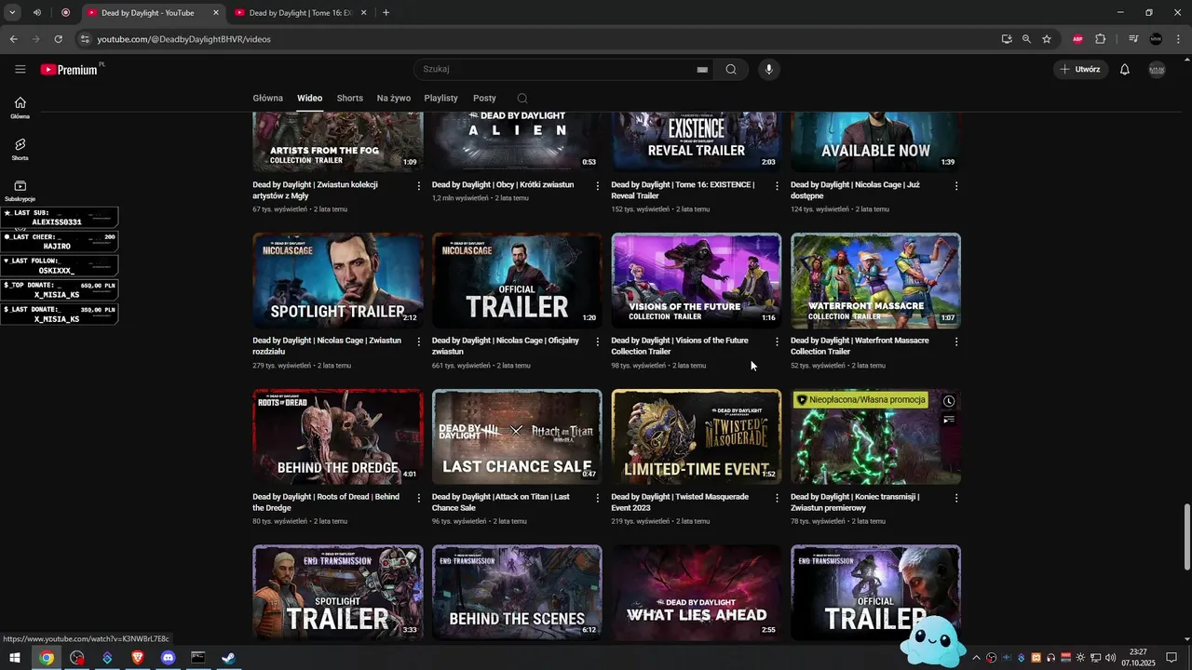
Task: Open options menu for Behind the Dredge video
Action: coord(418,498)
